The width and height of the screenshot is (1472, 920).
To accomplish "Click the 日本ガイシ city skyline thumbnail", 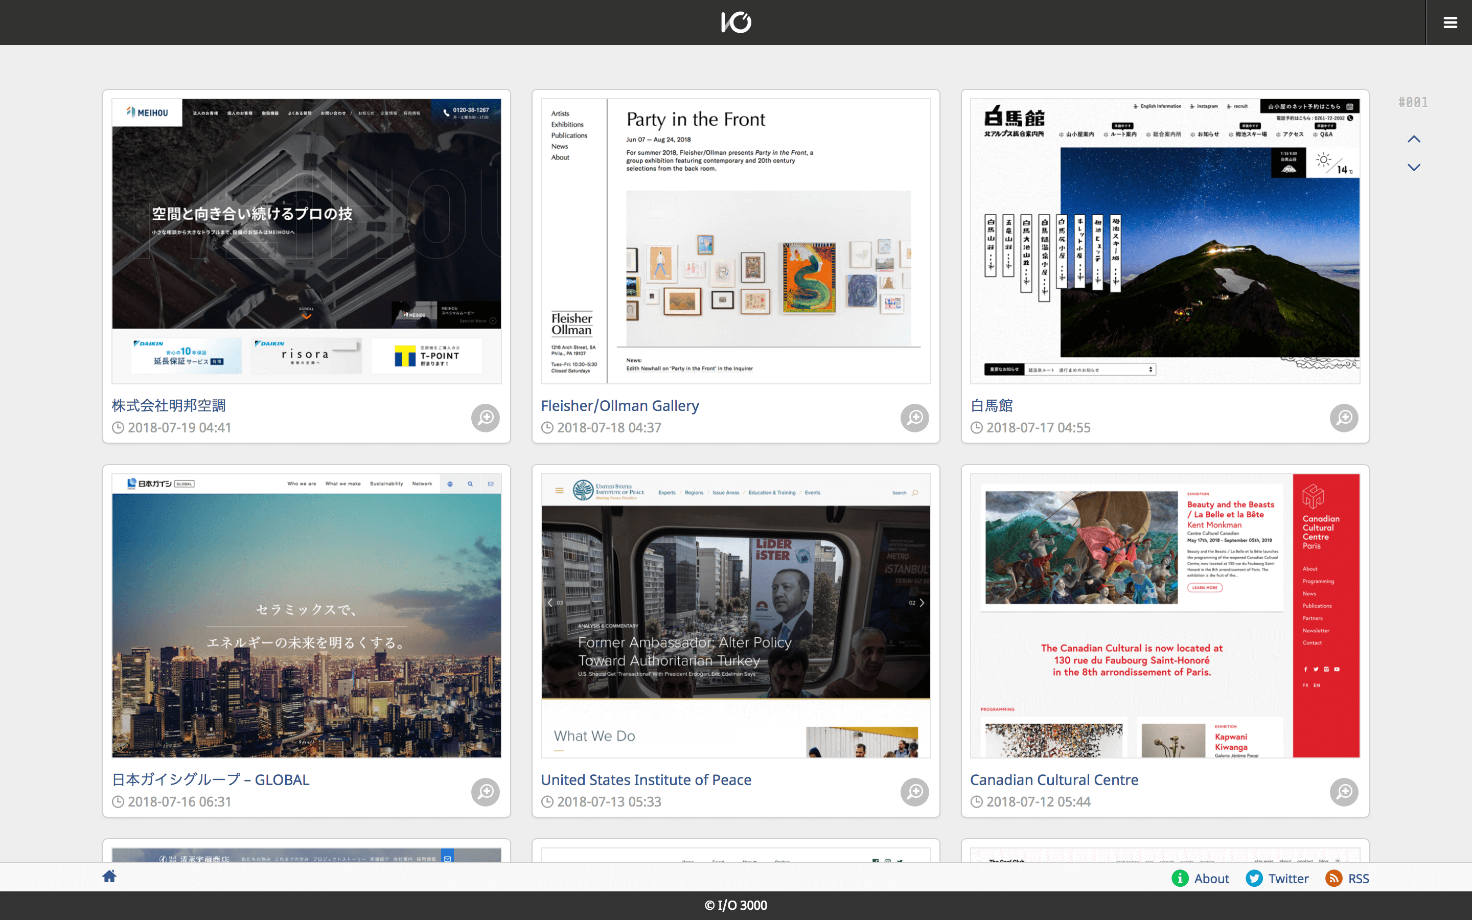I will (307, 616).
